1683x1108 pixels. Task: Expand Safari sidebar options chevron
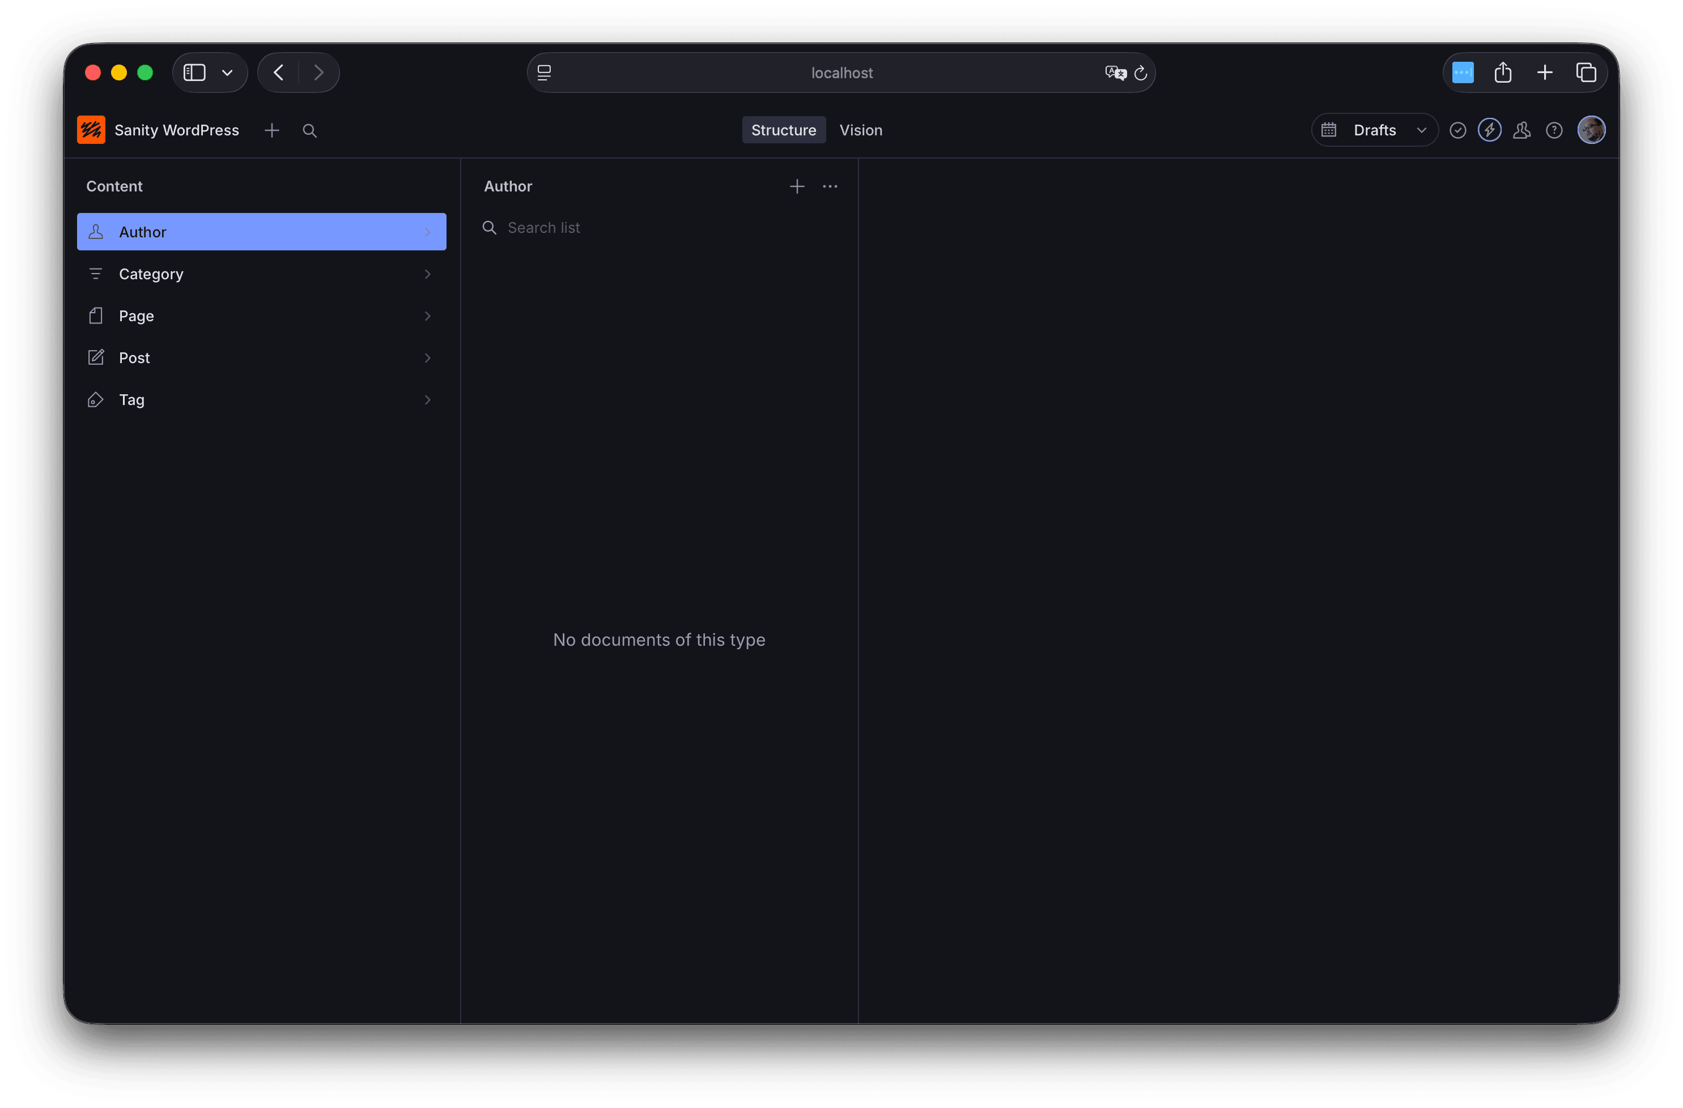pos(227,73)
